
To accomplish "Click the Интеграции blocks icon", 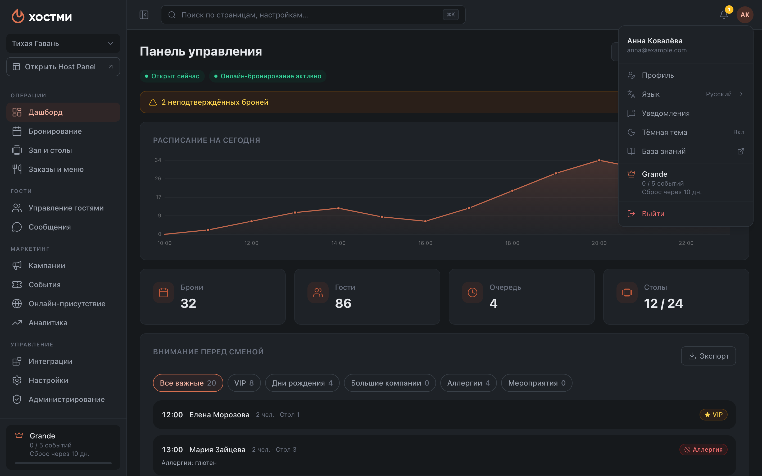I will pos(17,361).
